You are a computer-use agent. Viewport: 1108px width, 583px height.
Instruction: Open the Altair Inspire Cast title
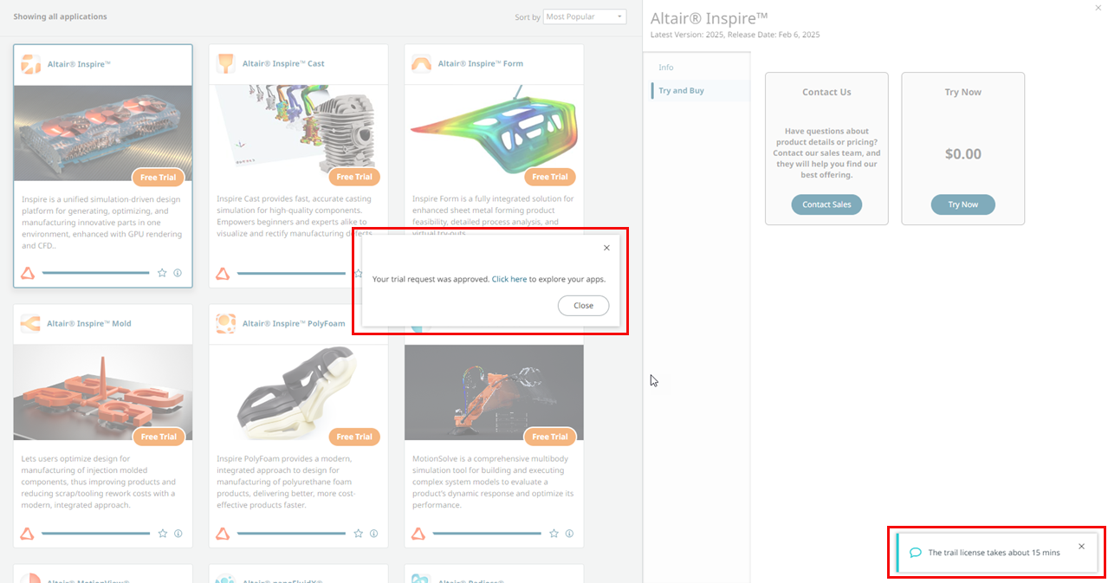click(x=283, y=64)
